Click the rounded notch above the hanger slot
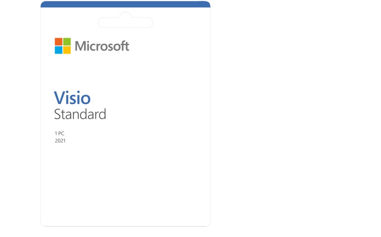381x237 pixels. point(126,15)
